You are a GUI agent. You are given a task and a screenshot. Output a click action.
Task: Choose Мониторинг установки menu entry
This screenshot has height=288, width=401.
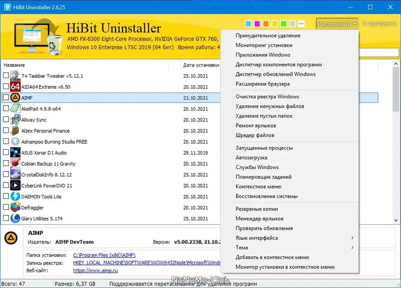click(x=290, y=45)
